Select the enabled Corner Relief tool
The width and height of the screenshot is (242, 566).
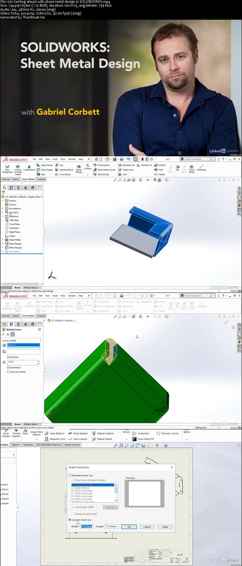point(192,169)
